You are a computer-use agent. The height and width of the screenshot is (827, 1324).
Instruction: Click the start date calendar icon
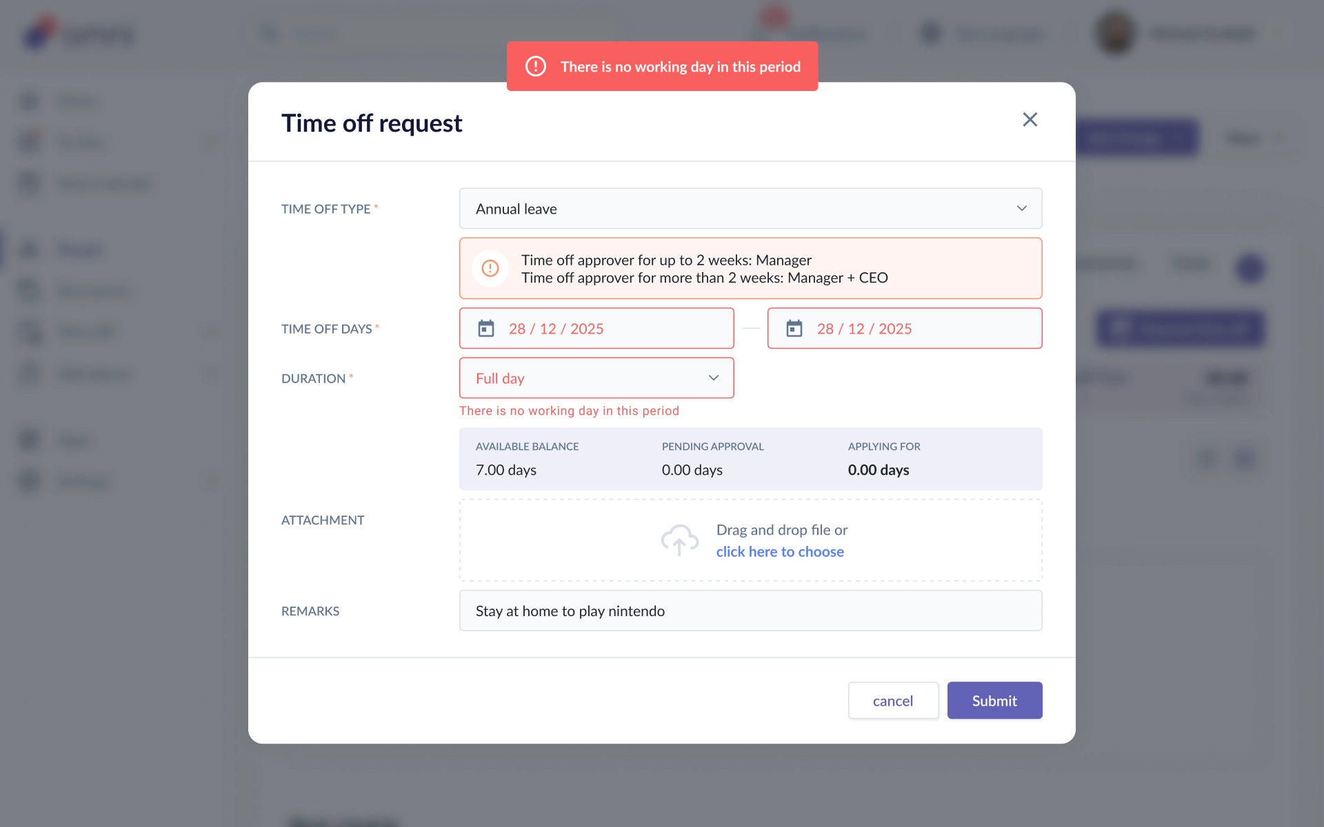(x=486, y=329)
